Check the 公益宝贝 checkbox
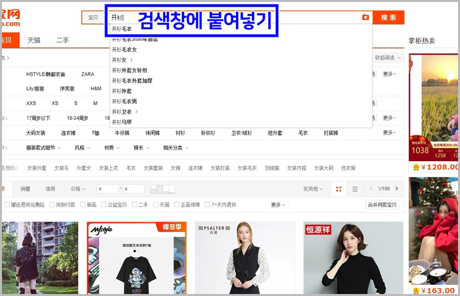The width and height of the screenshot is (460, 296). point(104,205)
